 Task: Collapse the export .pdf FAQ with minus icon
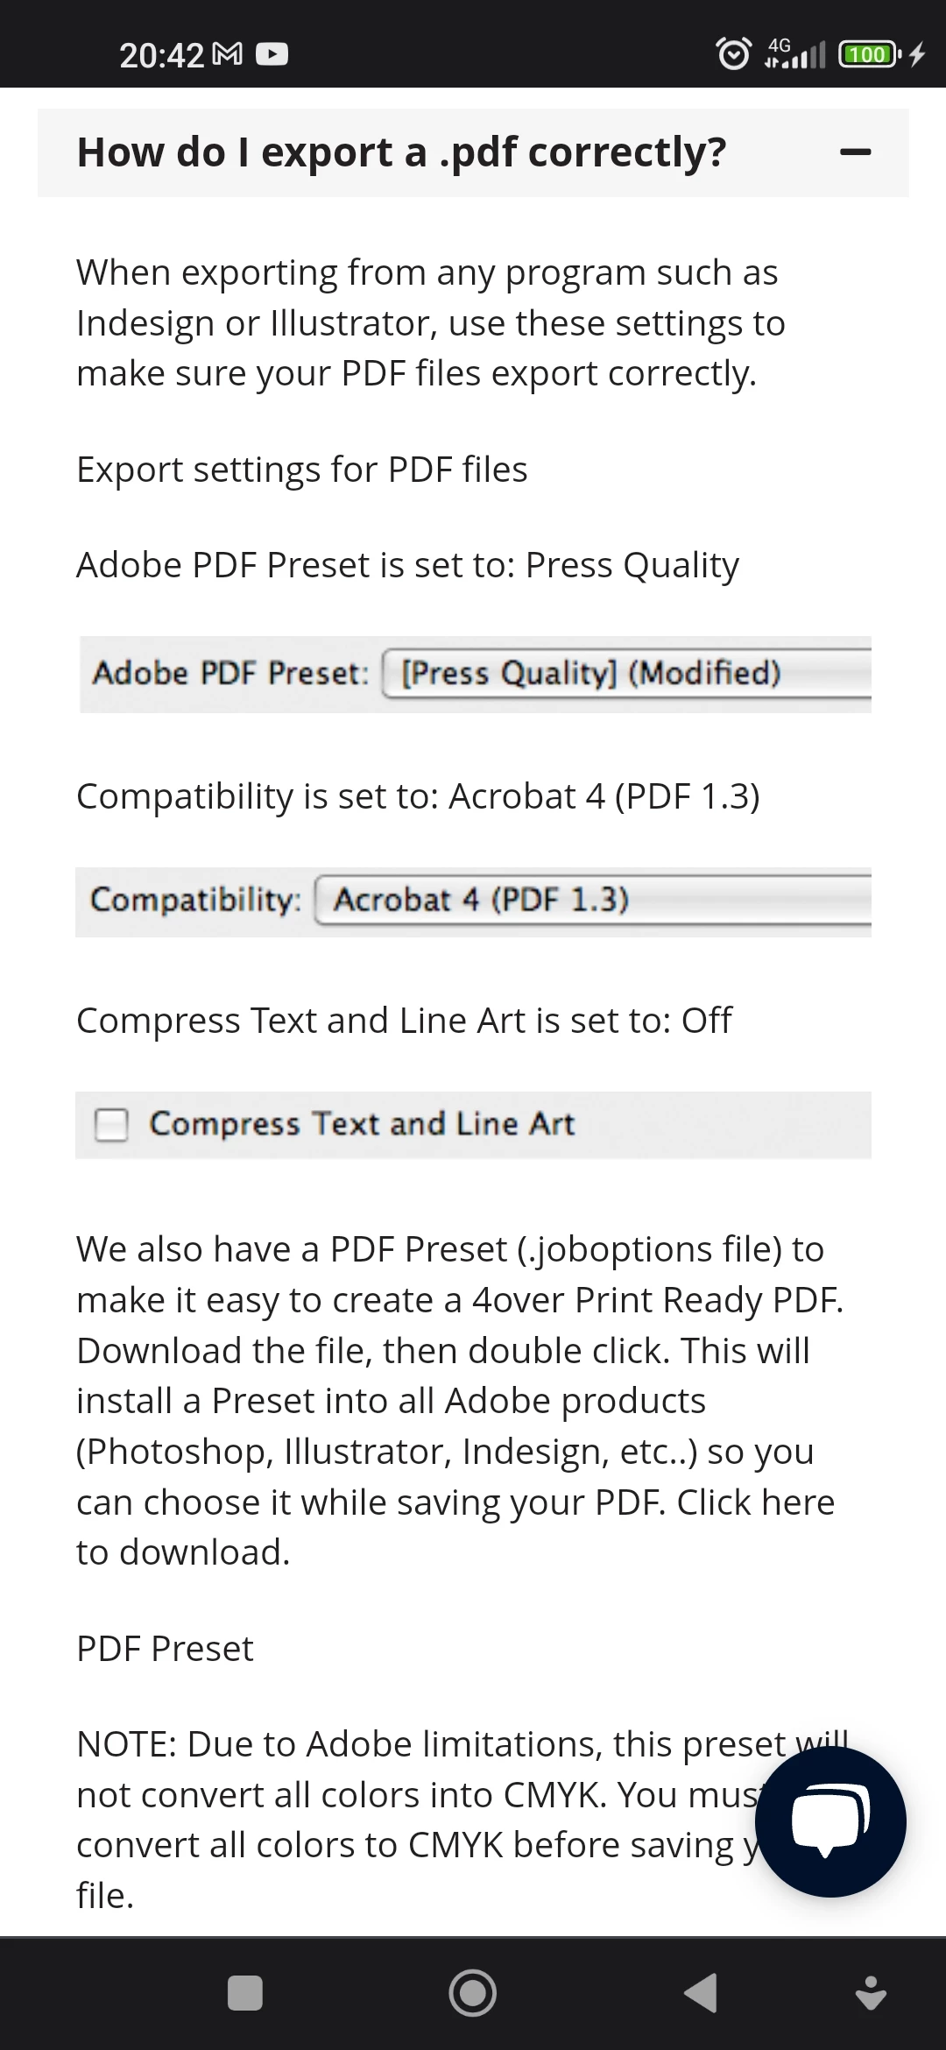[855, 152]
